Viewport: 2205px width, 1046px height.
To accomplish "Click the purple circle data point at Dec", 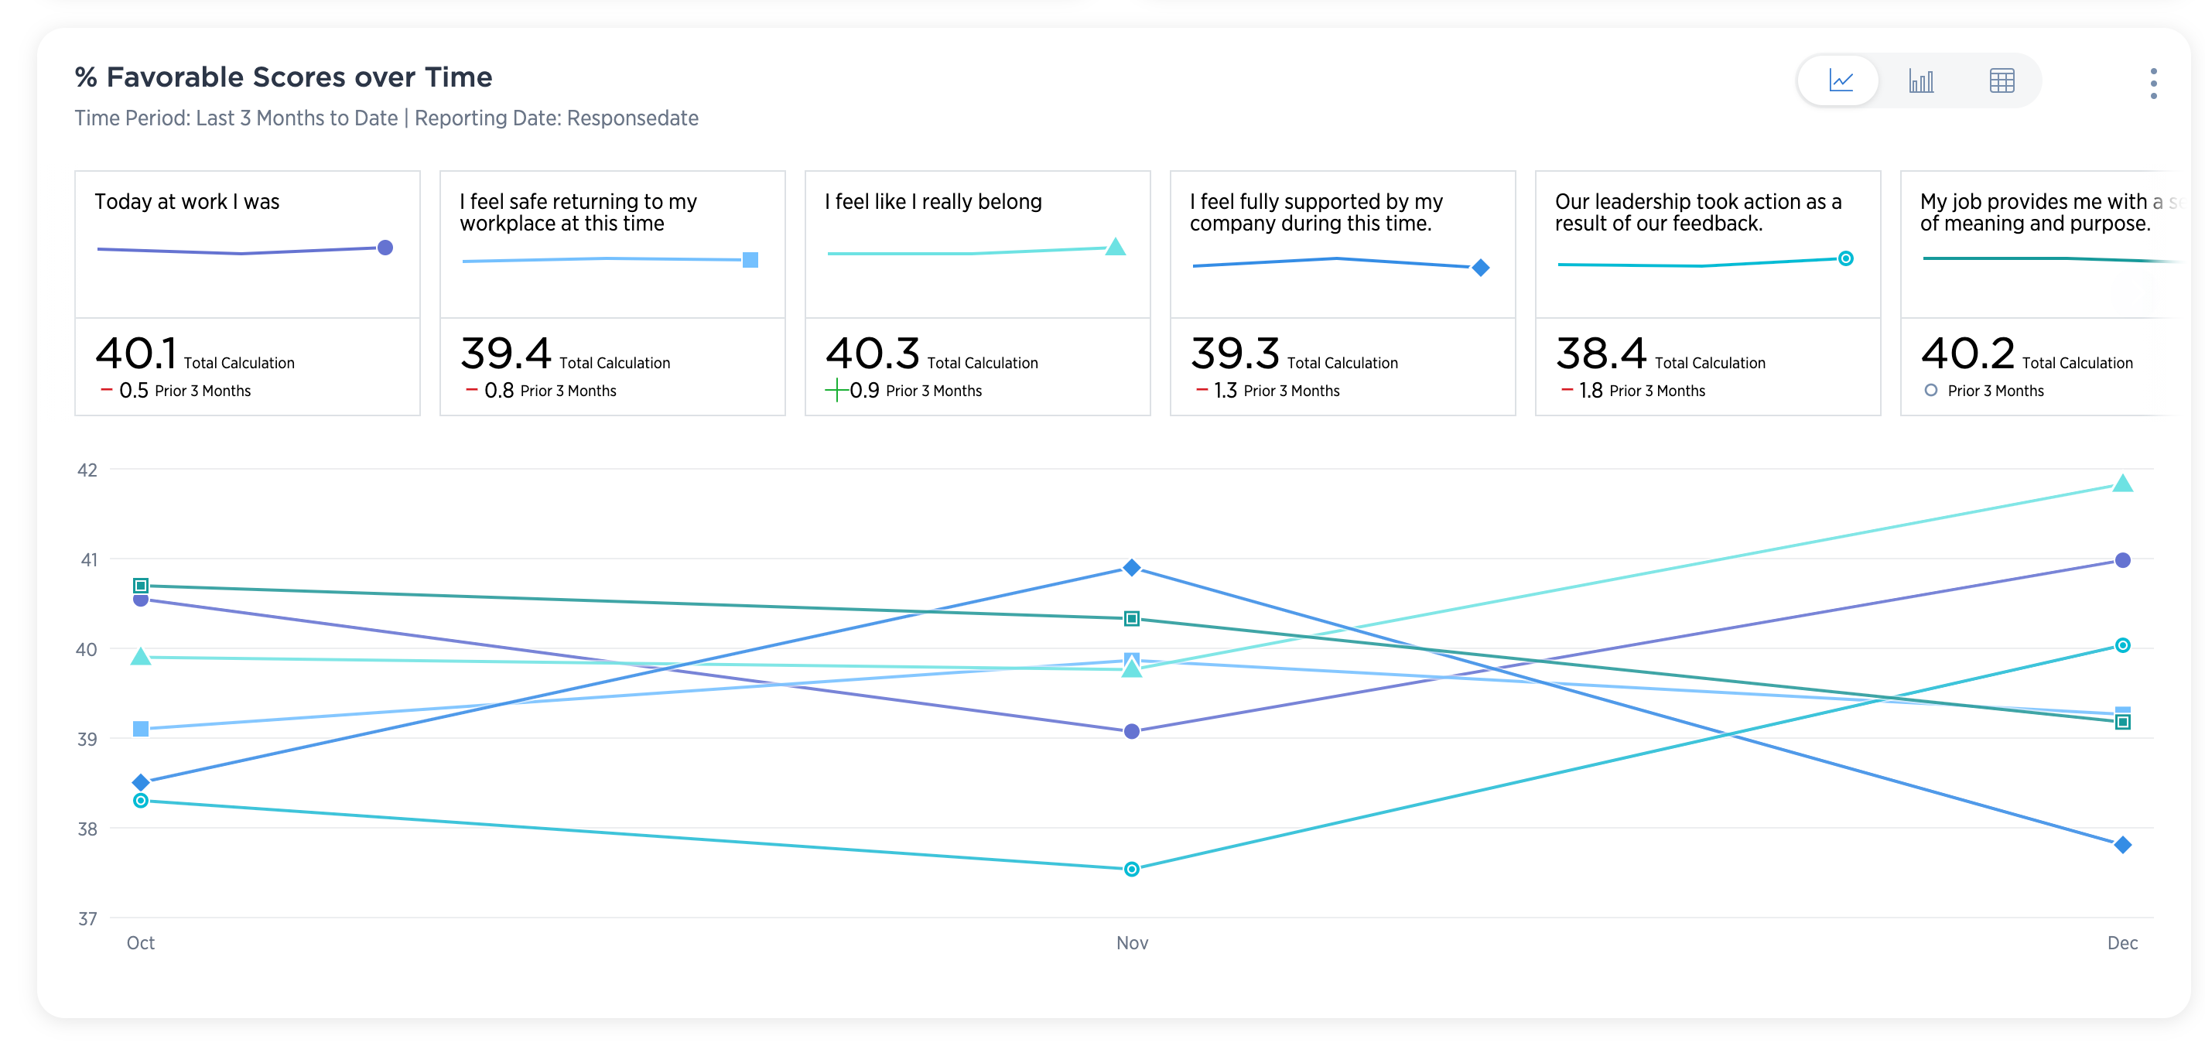I will 2122,561.
